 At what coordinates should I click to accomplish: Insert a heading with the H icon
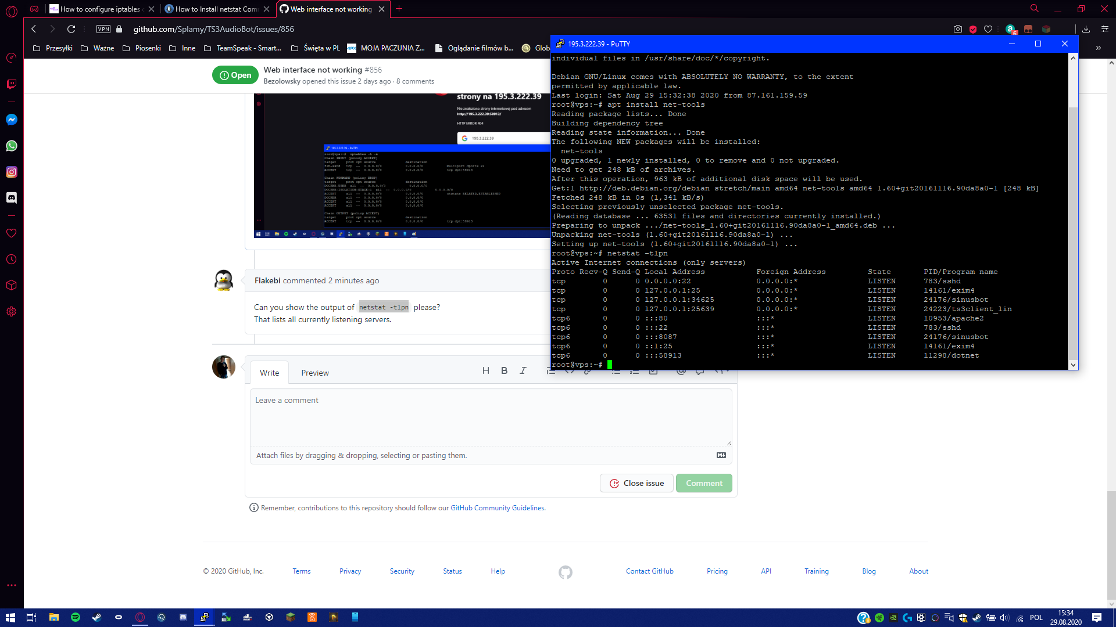[x=486, y=370]
